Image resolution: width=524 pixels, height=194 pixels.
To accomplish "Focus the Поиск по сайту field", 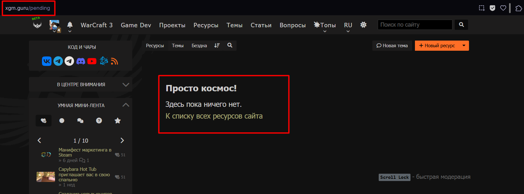I will 415,25.
